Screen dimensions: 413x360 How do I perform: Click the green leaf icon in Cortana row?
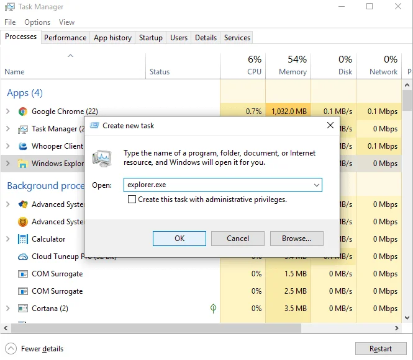tap(214, 308)
